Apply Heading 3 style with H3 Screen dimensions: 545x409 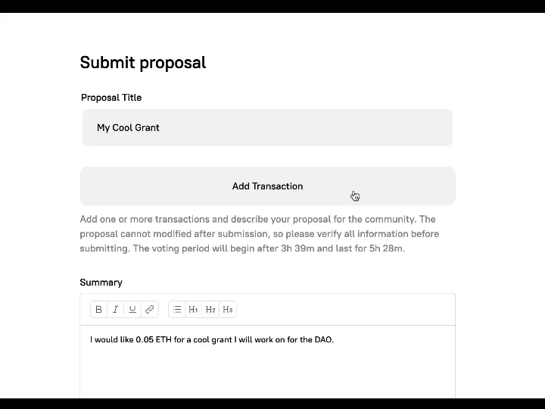[x=228, y=309]
